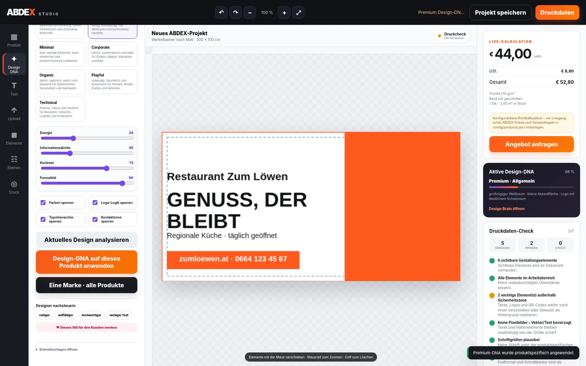Viewport: 586px width, 366px height.
Task: Toggle the Logo-Logik sperren checkbox
Action: (x=95, y=203)
